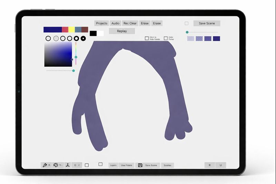Enable the Click to Hide Panels checkbox
The image size is (276, 184).
(x=147, y=38)
